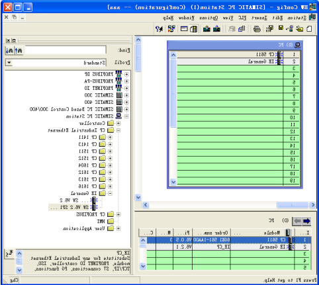Click the Help pointer toolbar icon
319x285 pixels.
(x=159, y=29)
